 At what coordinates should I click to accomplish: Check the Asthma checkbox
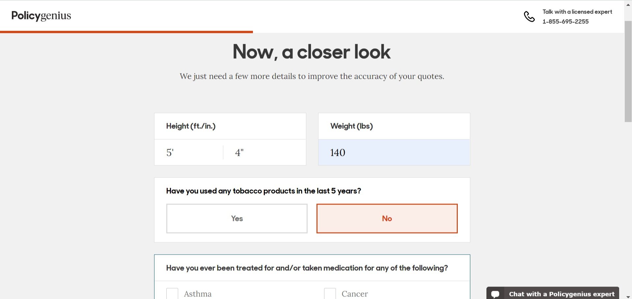172,293
